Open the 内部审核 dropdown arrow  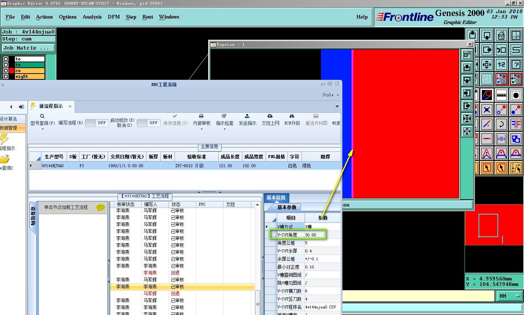[202, 129]
